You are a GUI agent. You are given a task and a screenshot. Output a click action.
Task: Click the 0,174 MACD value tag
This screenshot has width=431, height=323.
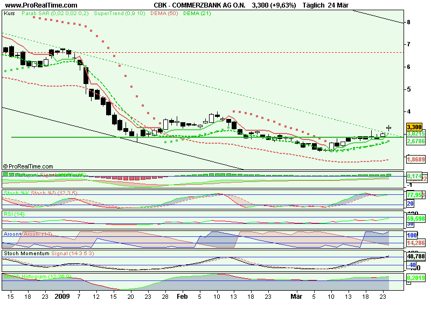[x=414, y=176]
